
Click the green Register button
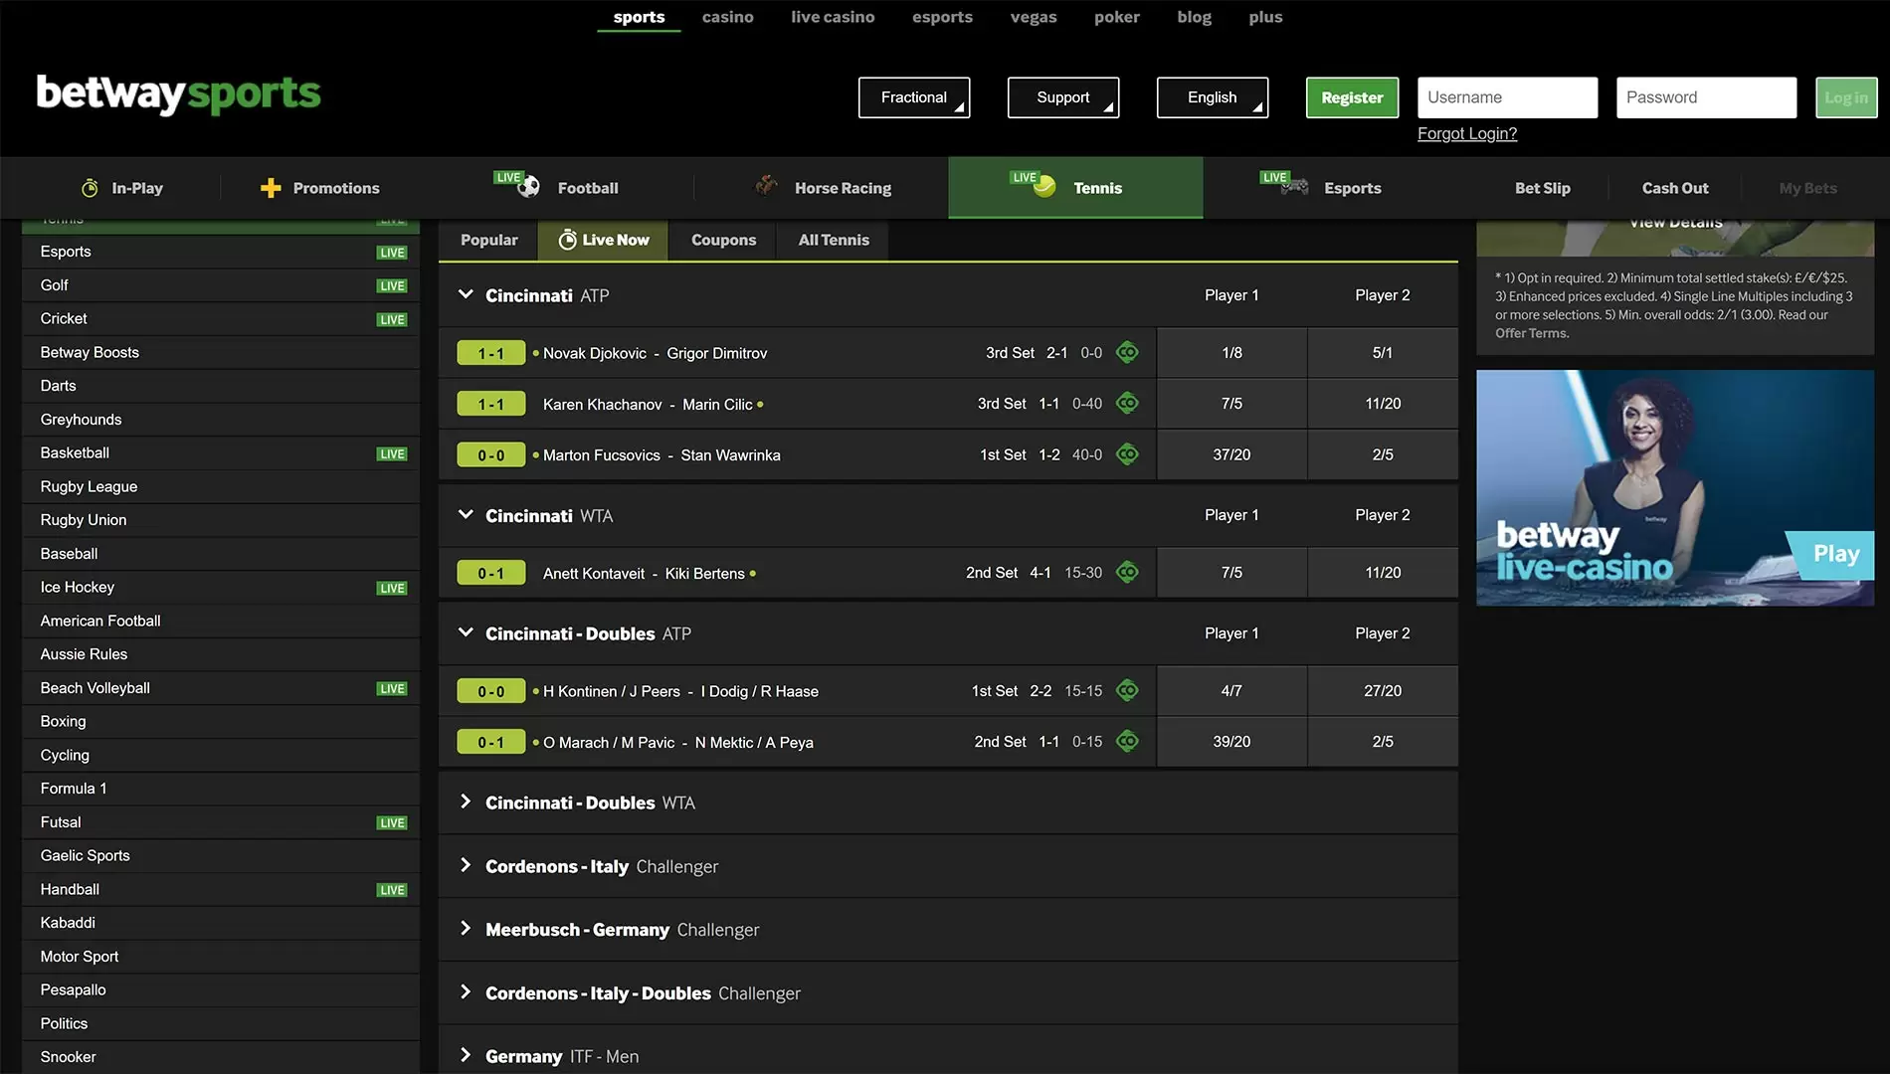point(1352,97)
